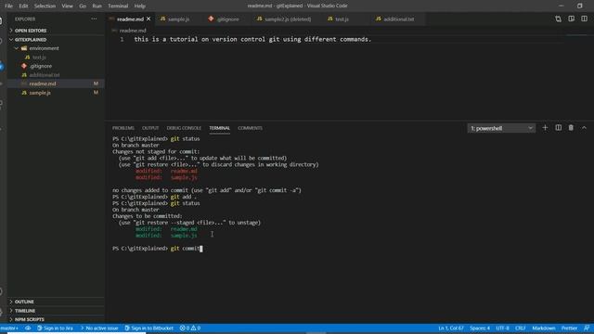Viewport: 594px width, 334px height.
Task: Switch to the Output panel tab
Action: (150, 128)
